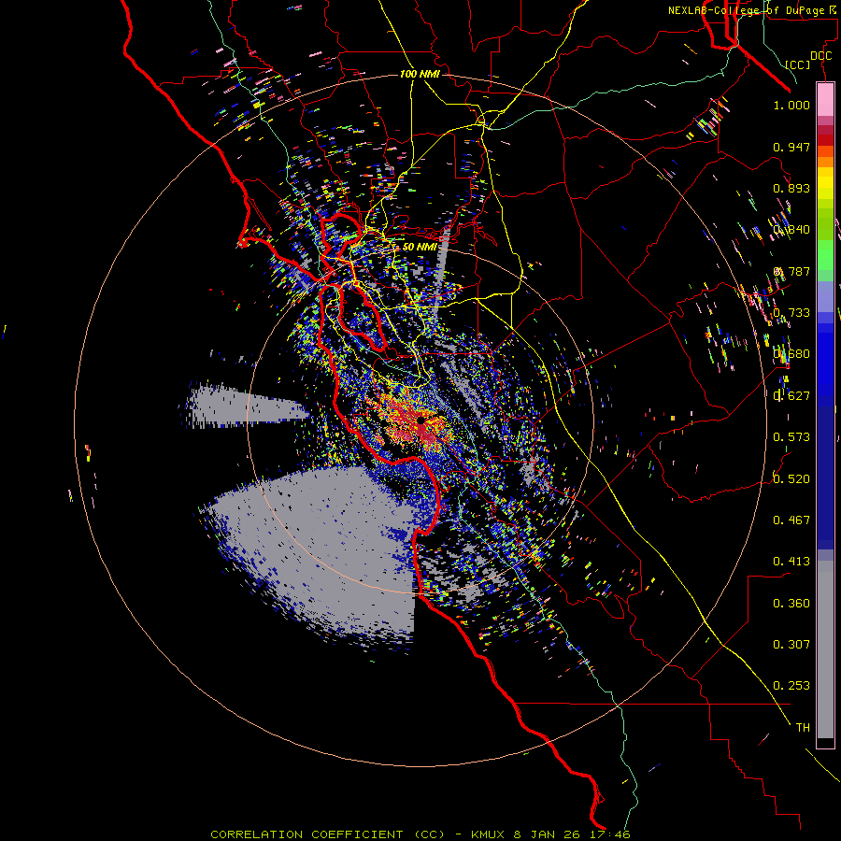Select the 0.893 value on the color scale
Viewport: 841px width, 841px height.
[x=791, y=188]
